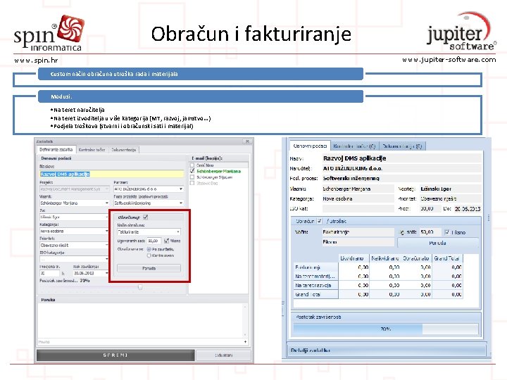This screenshot has width=507, height=380.
Task: Open the ISO kategorija dropdown
Action: (x=107, y=259)
